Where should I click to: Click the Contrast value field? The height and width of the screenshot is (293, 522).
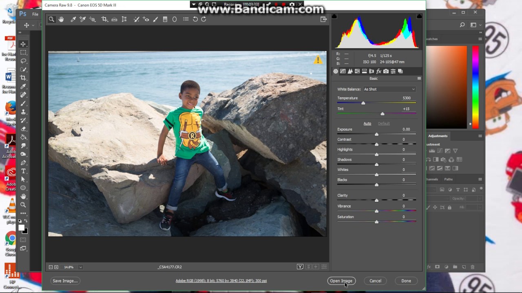click(404, 139)
